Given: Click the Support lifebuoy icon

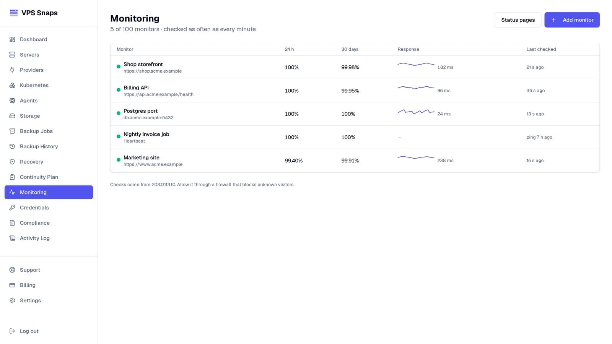Looking at the screenshot, I should 12,270.
